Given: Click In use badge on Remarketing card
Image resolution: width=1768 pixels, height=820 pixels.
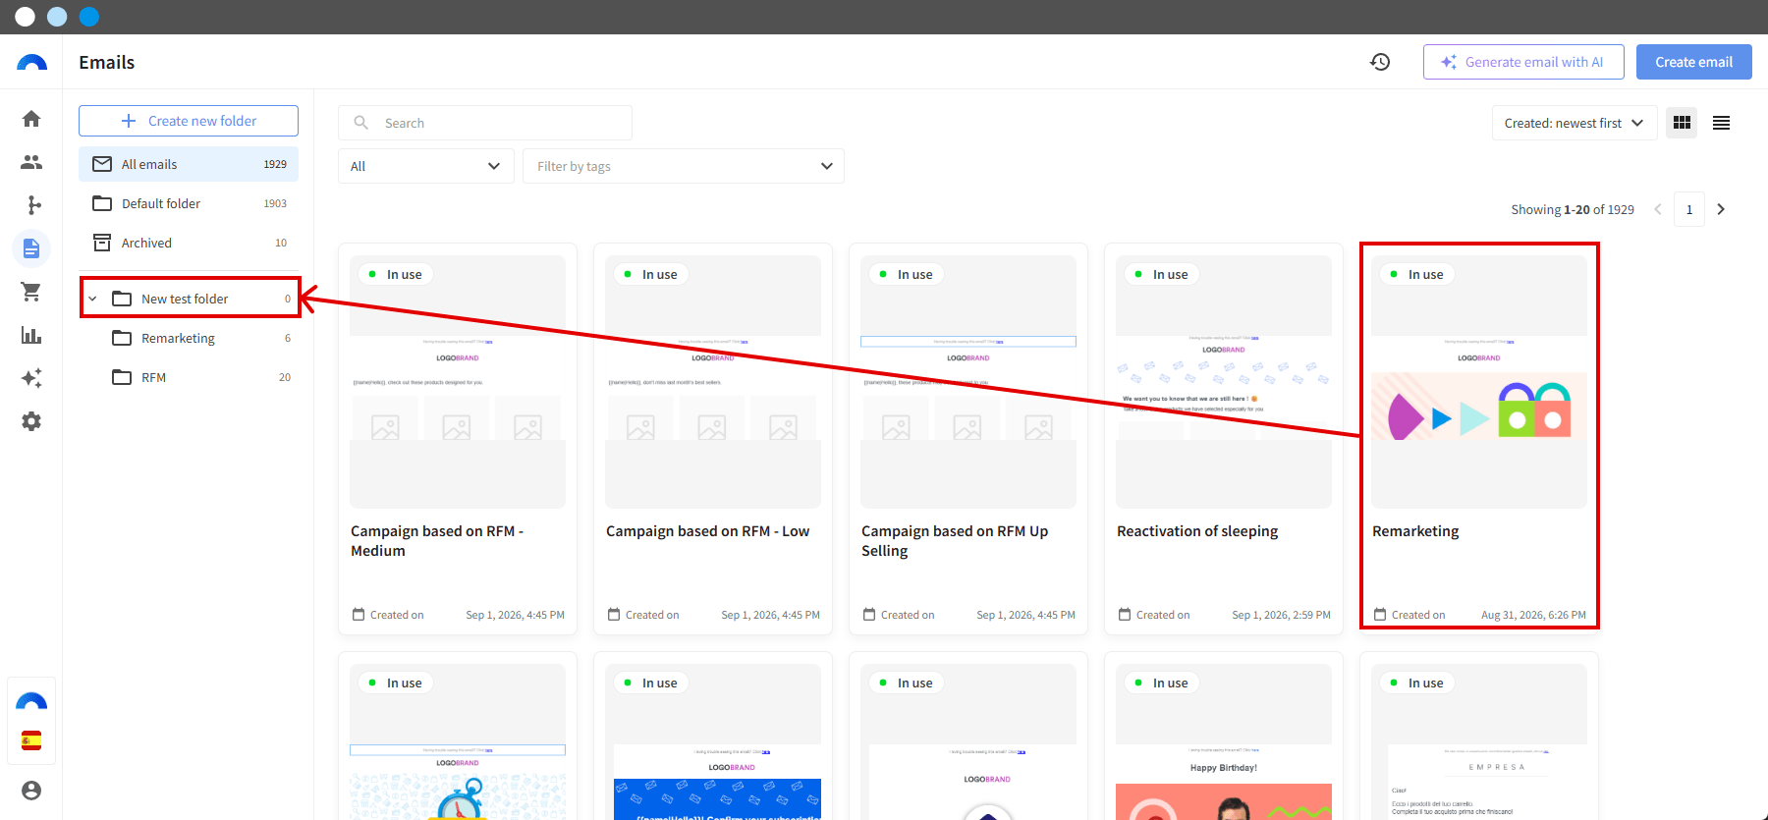Looking at the screenshot, I should [x=1416, y=274].
